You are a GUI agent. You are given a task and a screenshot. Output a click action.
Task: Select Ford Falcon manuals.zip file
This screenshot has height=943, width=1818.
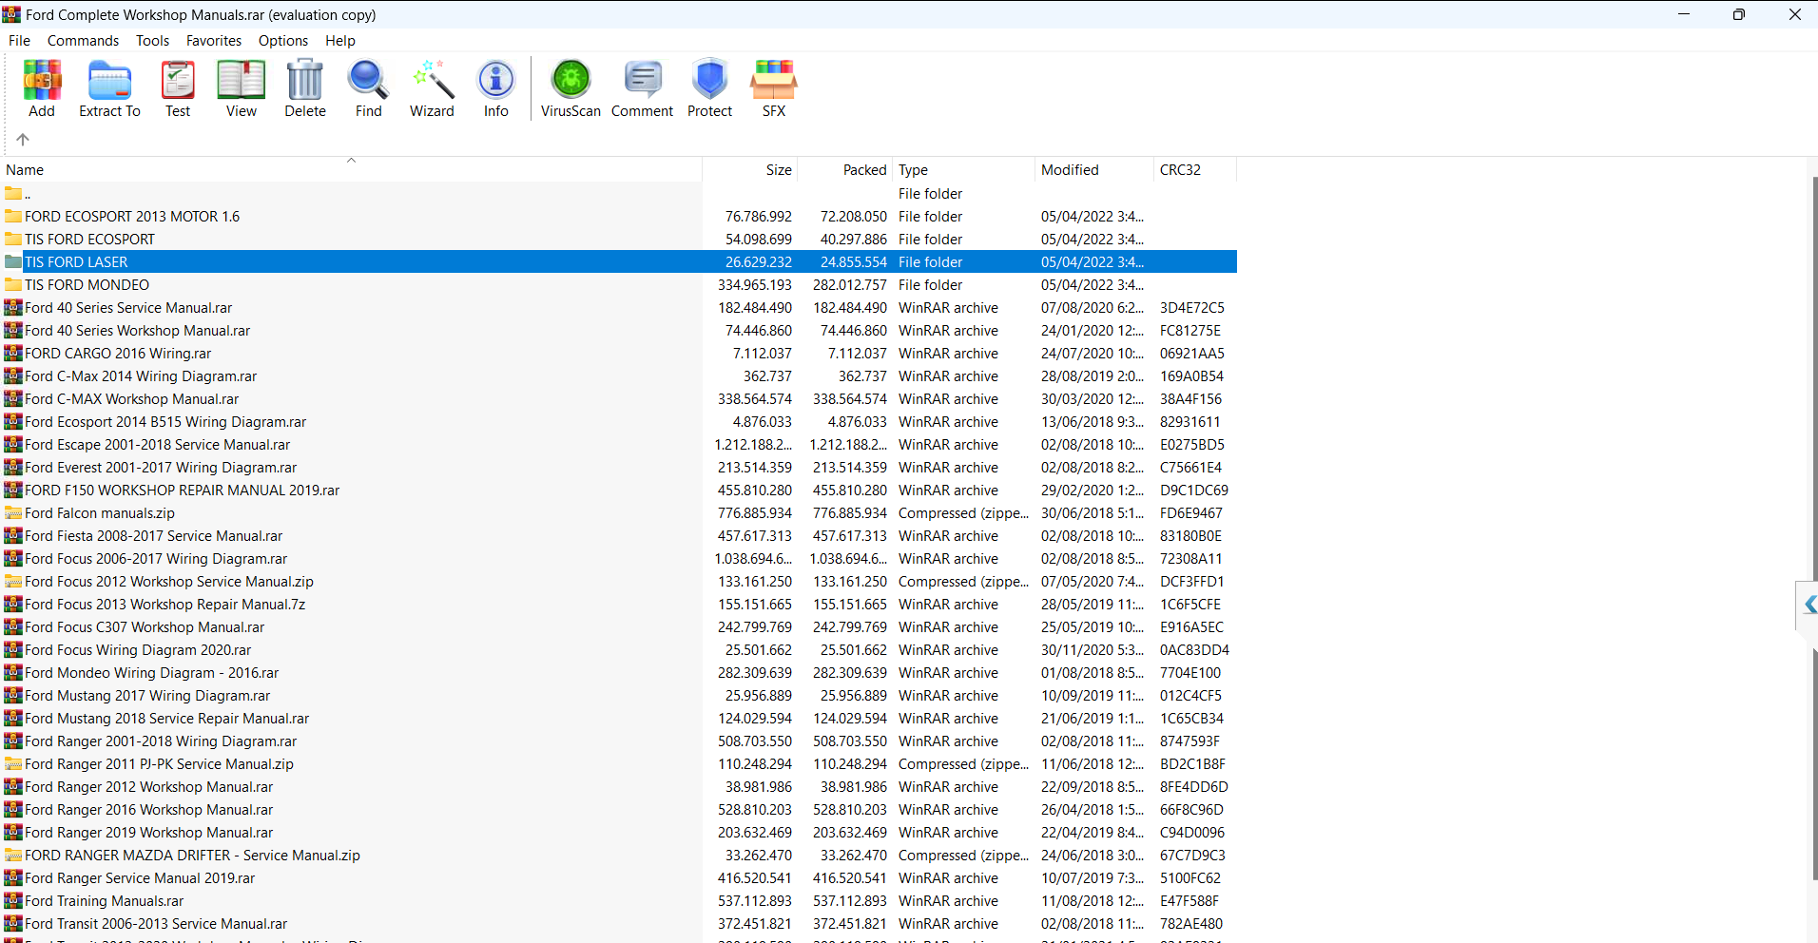(99, 513)
